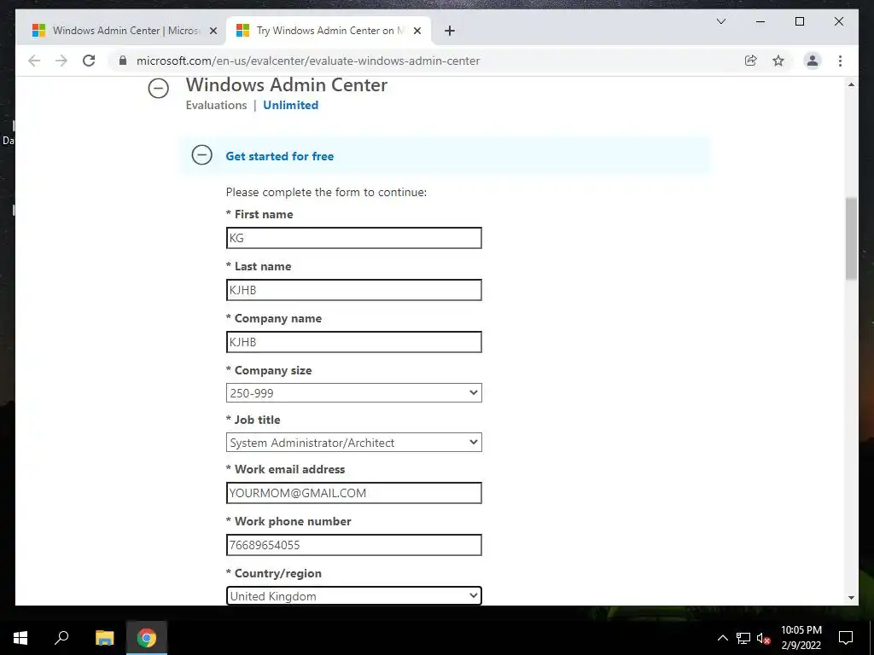Click the Evaluations label

pyautogui.click(x=216, y=105)
